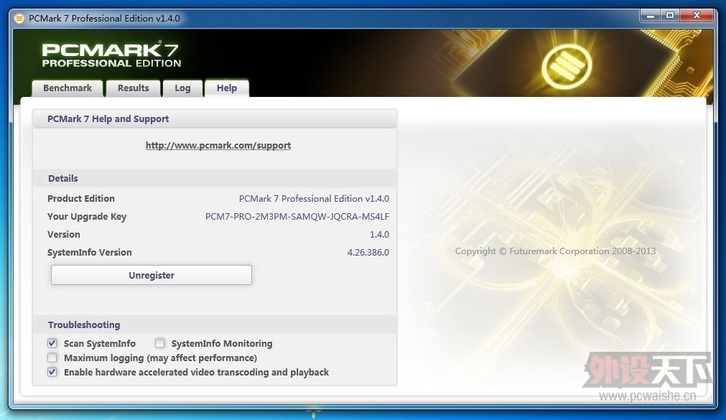The width and height of the screenshot is (726, 420).
Task: Enable the SystemInfo Monitoring checkbox
Action: (x=159, y=343)
